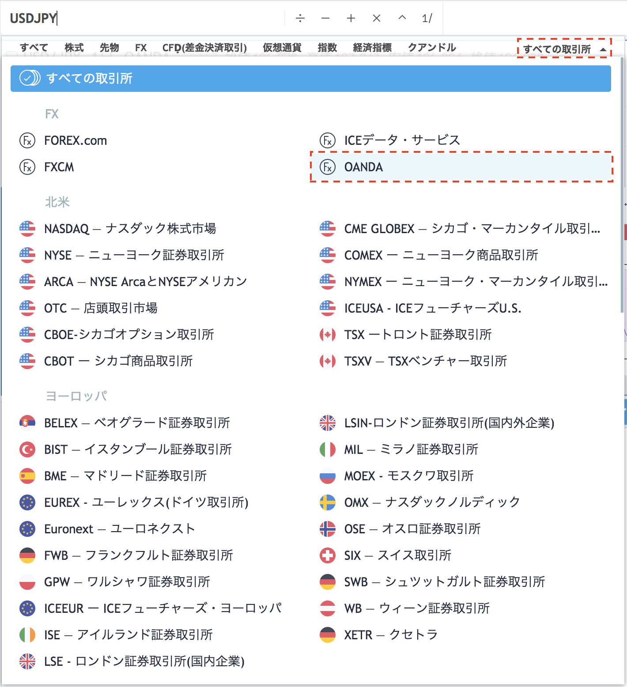Image resolution: width=627 pixels, height=687 pixels.
Task: Select BIST イスタンブール証券取引所
Action: click(x=161, y=449)
